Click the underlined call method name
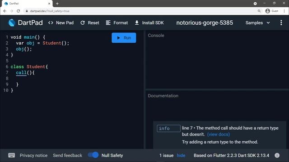The width and height of the screenshot is (289, 162). pyautogui.click(x=21, y=72)
